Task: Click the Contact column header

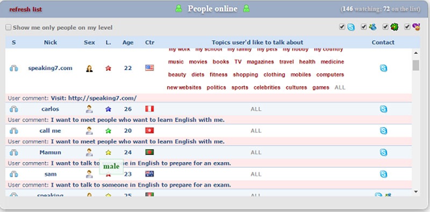Action: (383, 43)
